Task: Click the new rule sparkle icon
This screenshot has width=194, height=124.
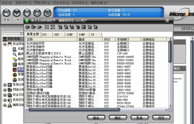Action: click(x=60, y=27)
